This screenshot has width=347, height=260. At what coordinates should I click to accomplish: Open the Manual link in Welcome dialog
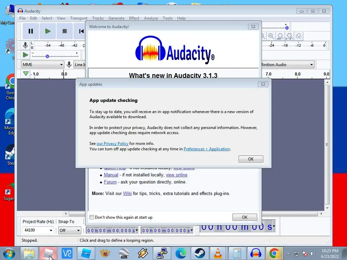[111, 175]
